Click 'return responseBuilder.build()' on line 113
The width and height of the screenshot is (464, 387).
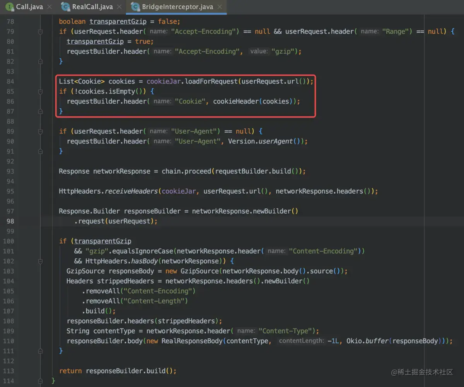(x=116, y=371)
